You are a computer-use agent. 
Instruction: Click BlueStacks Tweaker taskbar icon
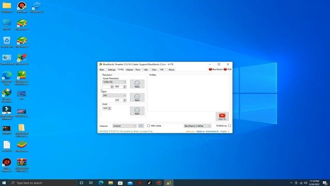(x=169, y=183)
